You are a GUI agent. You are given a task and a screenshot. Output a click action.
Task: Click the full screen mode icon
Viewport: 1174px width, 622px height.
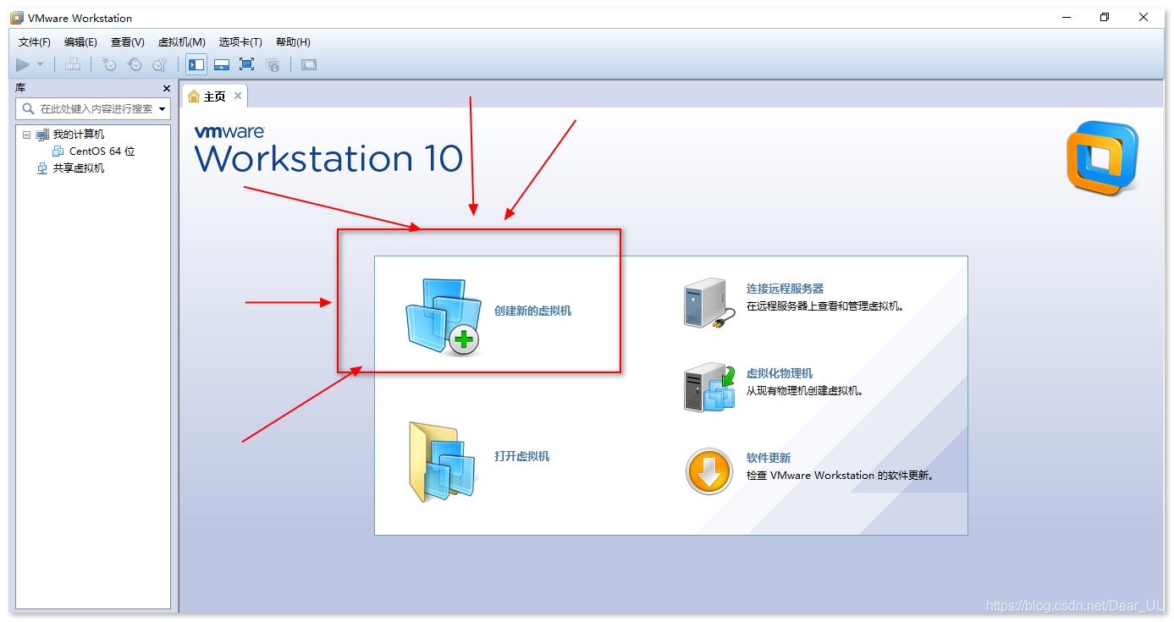[x=246, y=64]
